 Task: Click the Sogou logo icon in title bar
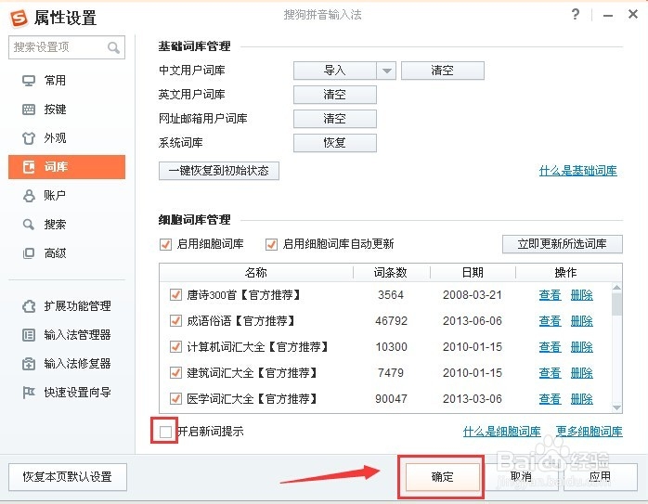pos(19,18)
